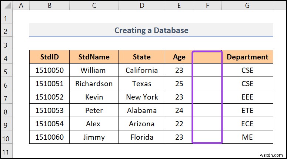Select row 5 header
Screen dimensions: 287x159
click(x=6, y=70)
